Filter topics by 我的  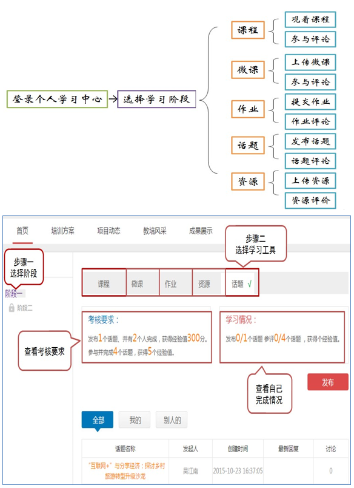pos(135,420)
